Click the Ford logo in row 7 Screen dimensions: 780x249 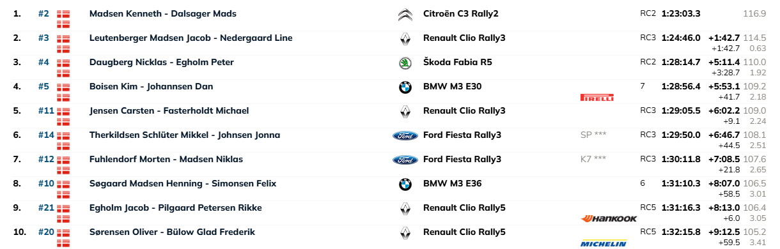point(405,160)
